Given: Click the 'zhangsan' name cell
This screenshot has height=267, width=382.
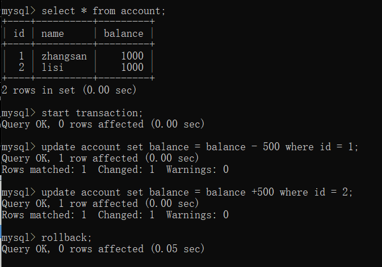Looking at the screenshot, I should (64, 56).
